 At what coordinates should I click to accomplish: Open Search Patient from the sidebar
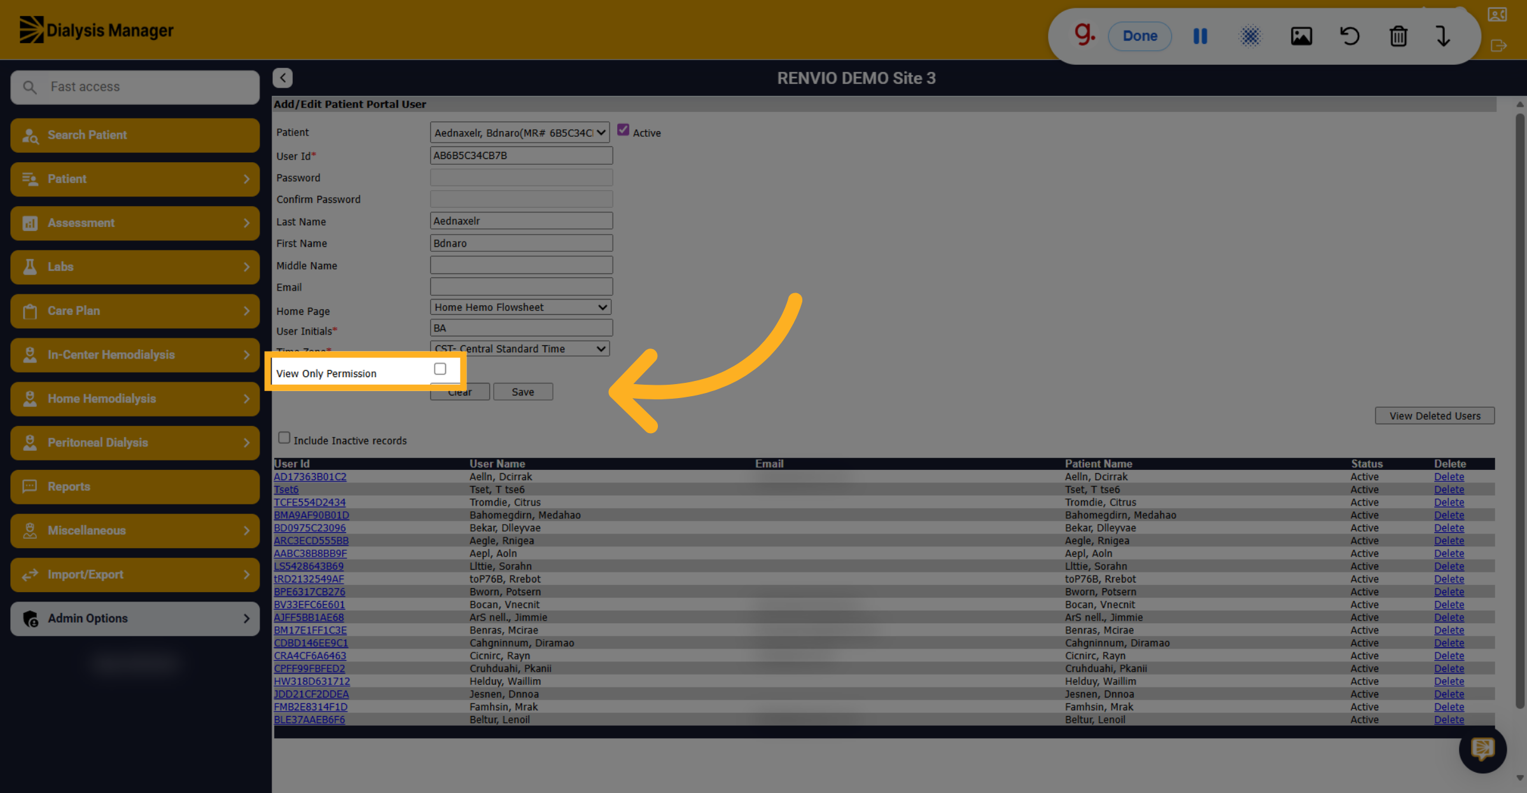pyautogui.click(x=135, y=135)
